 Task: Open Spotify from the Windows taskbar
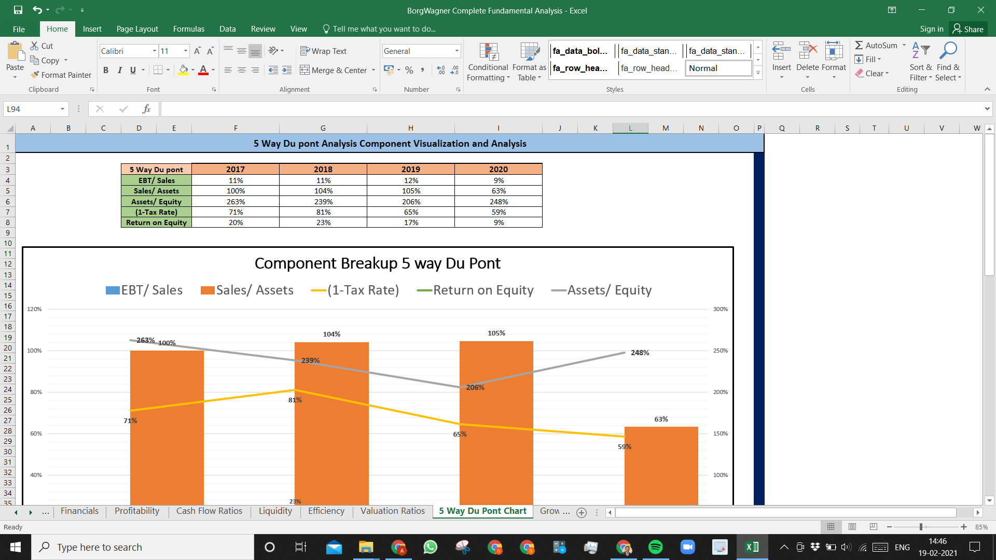pyautogui.click(x=656, y=547)
